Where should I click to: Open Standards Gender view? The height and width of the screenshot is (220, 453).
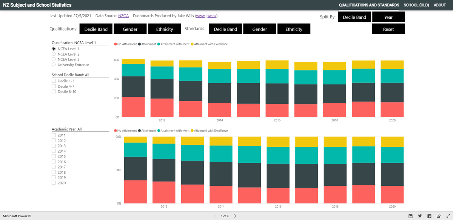(x=259, y=29)
